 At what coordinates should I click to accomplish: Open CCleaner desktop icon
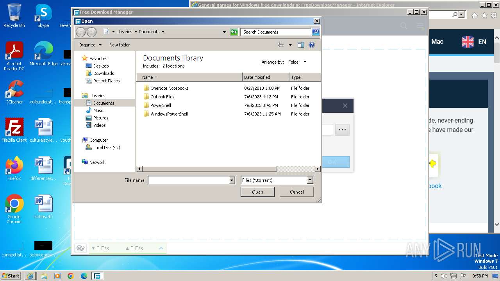pos(14,92)
